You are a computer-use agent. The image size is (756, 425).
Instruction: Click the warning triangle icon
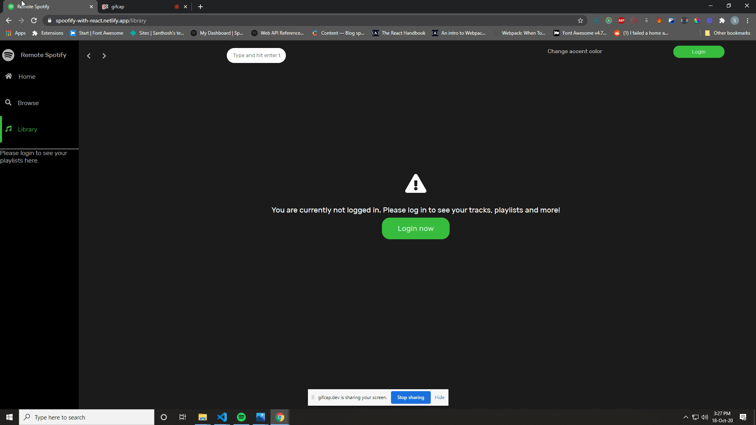[415, 184]
